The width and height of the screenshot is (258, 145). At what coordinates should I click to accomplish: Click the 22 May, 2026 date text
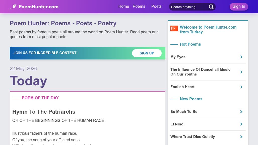pyautogui.click(x=23, y=68)
